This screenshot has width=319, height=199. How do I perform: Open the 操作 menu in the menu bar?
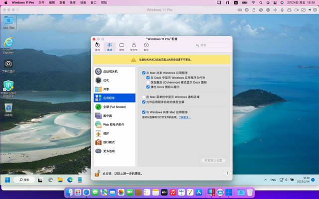tap(72, 2)
